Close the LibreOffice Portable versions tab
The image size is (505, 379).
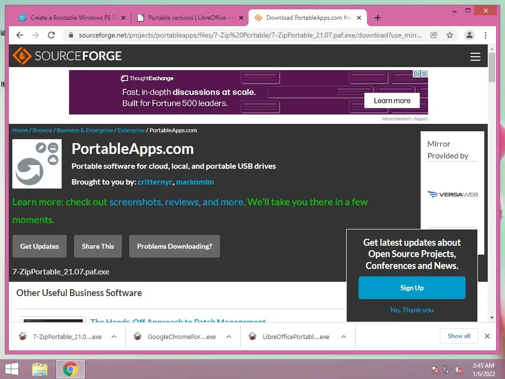coord(241,18)
